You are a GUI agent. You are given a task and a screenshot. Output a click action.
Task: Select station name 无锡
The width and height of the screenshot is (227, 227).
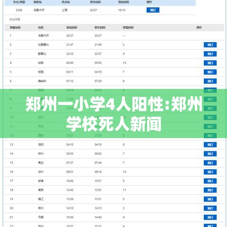tap(41, 217)
